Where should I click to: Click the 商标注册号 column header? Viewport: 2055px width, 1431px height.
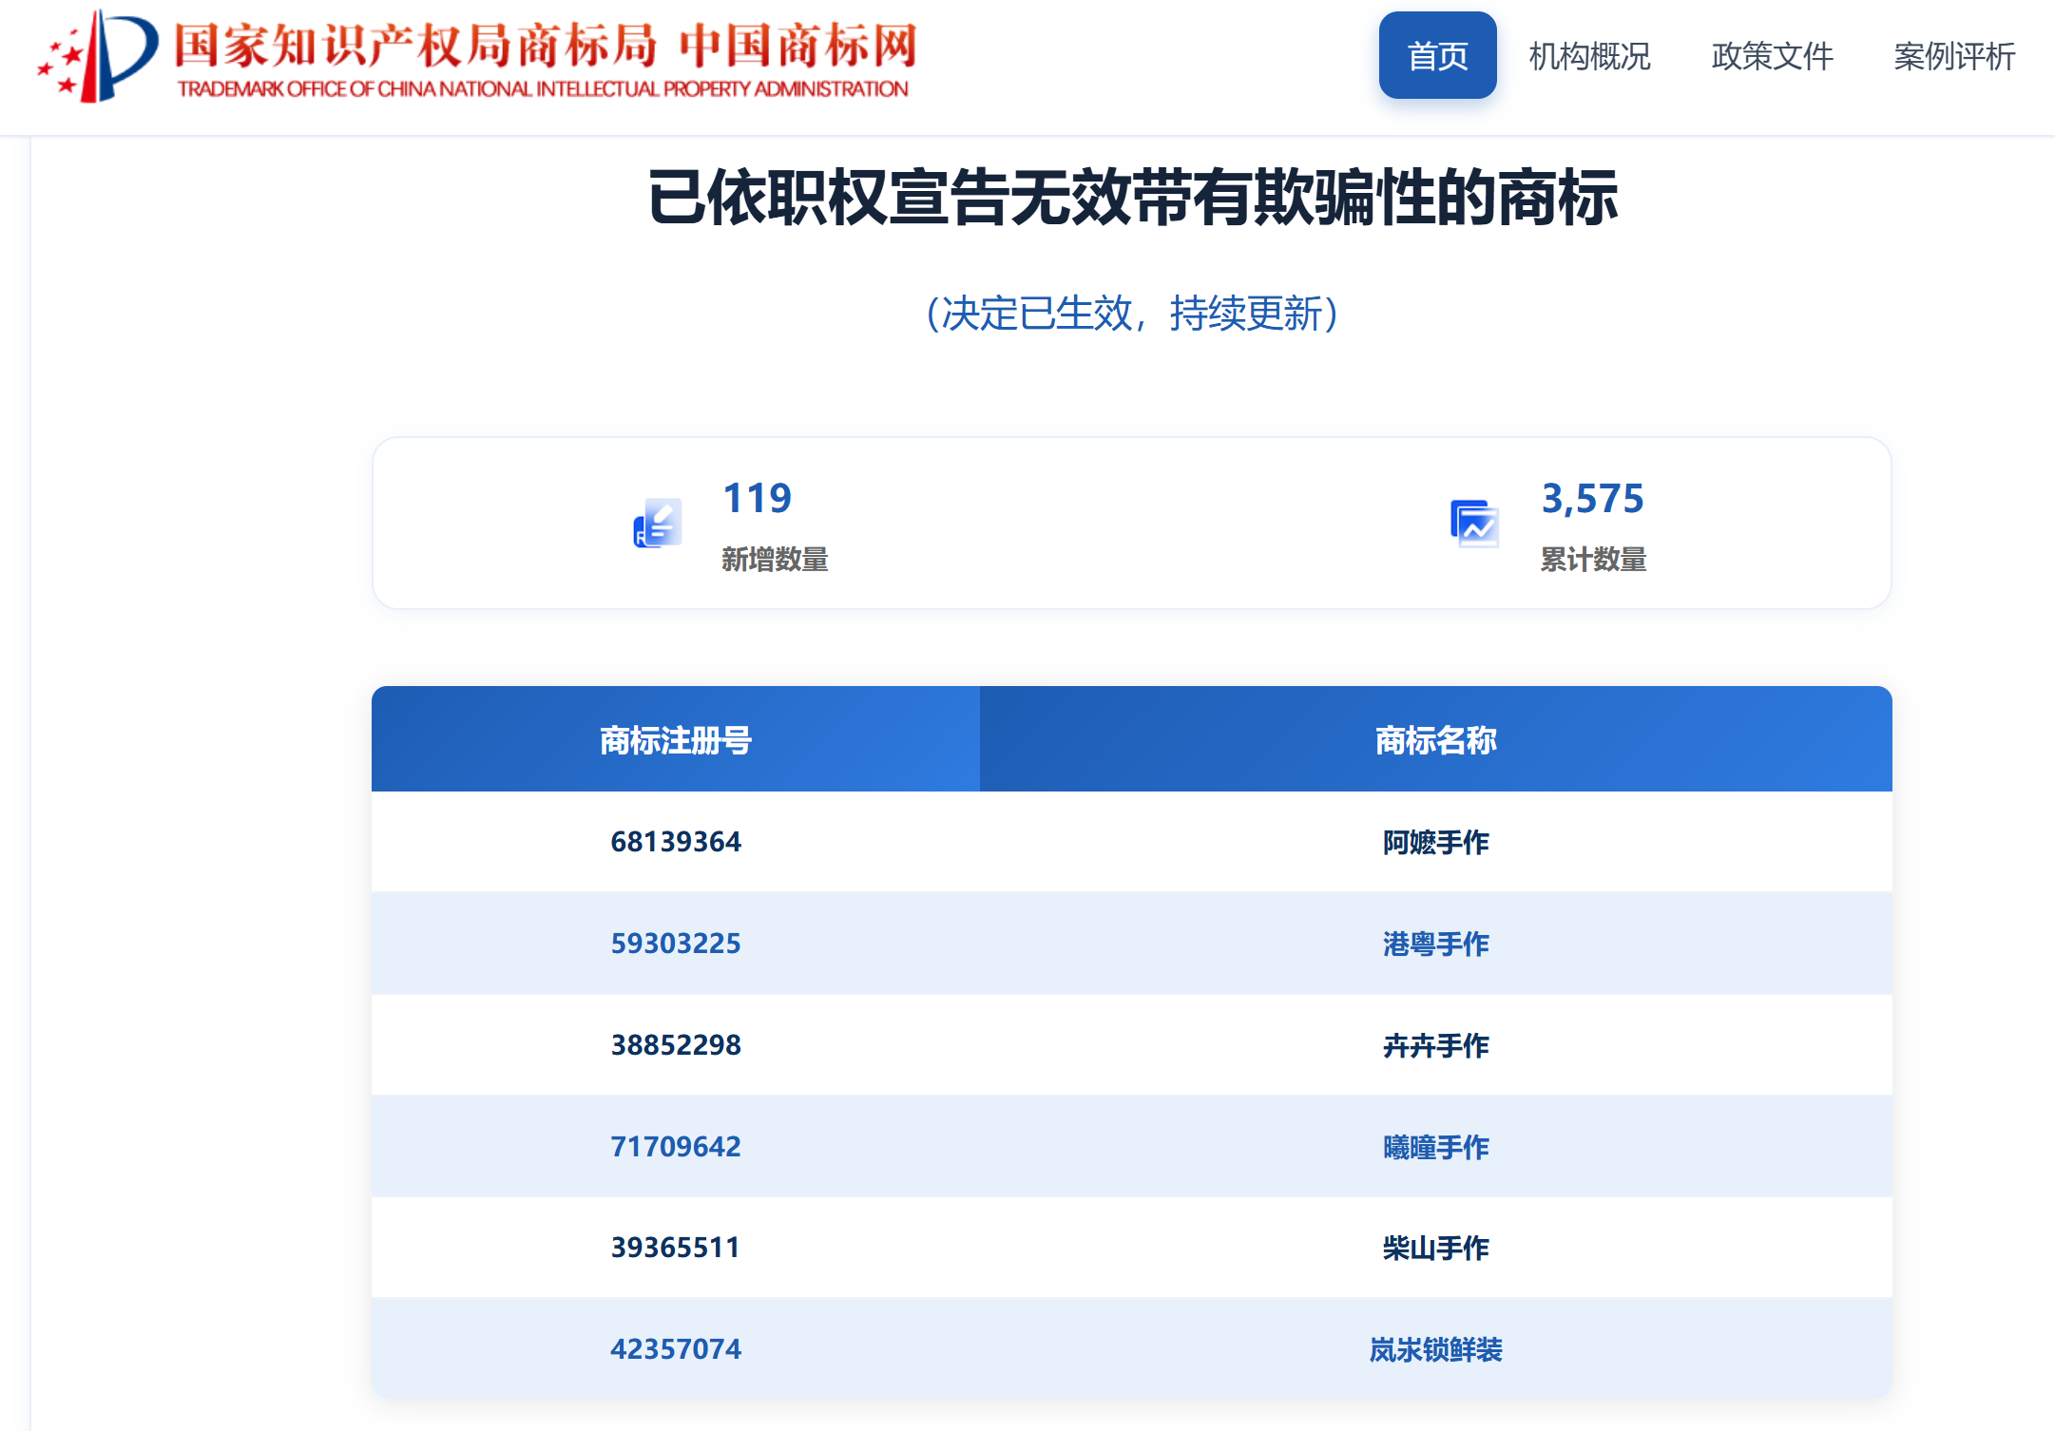[676, 739]
